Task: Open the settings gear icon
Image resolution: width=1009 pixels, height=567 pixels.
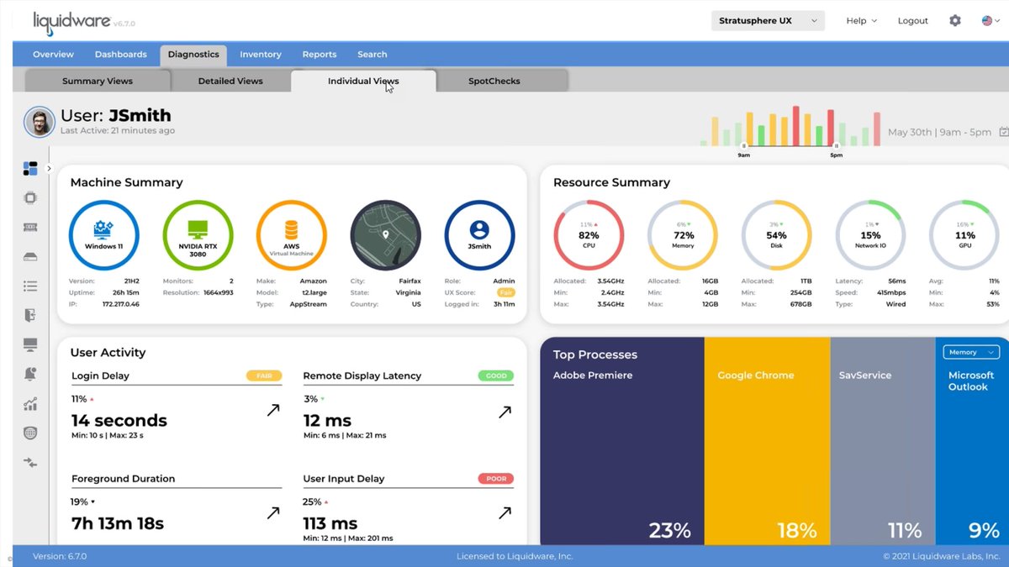Action: [x=955, y=20]
